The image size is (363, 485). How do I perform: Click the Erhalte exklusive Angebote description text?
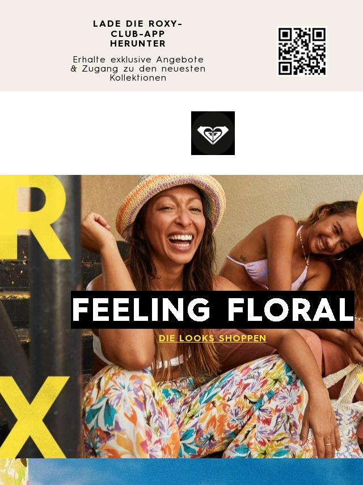(x=138, y=68)
